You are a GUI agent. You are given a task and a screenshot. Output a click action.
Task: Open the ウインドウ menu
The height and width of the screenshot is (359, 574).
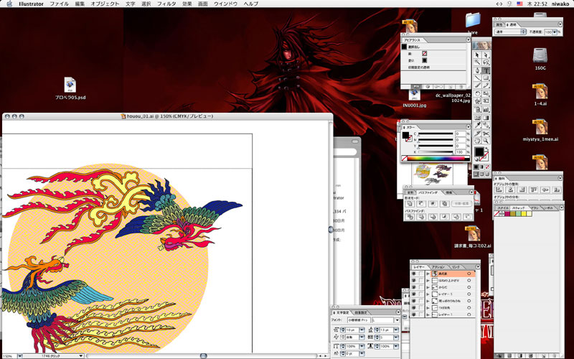pos(226,4)
